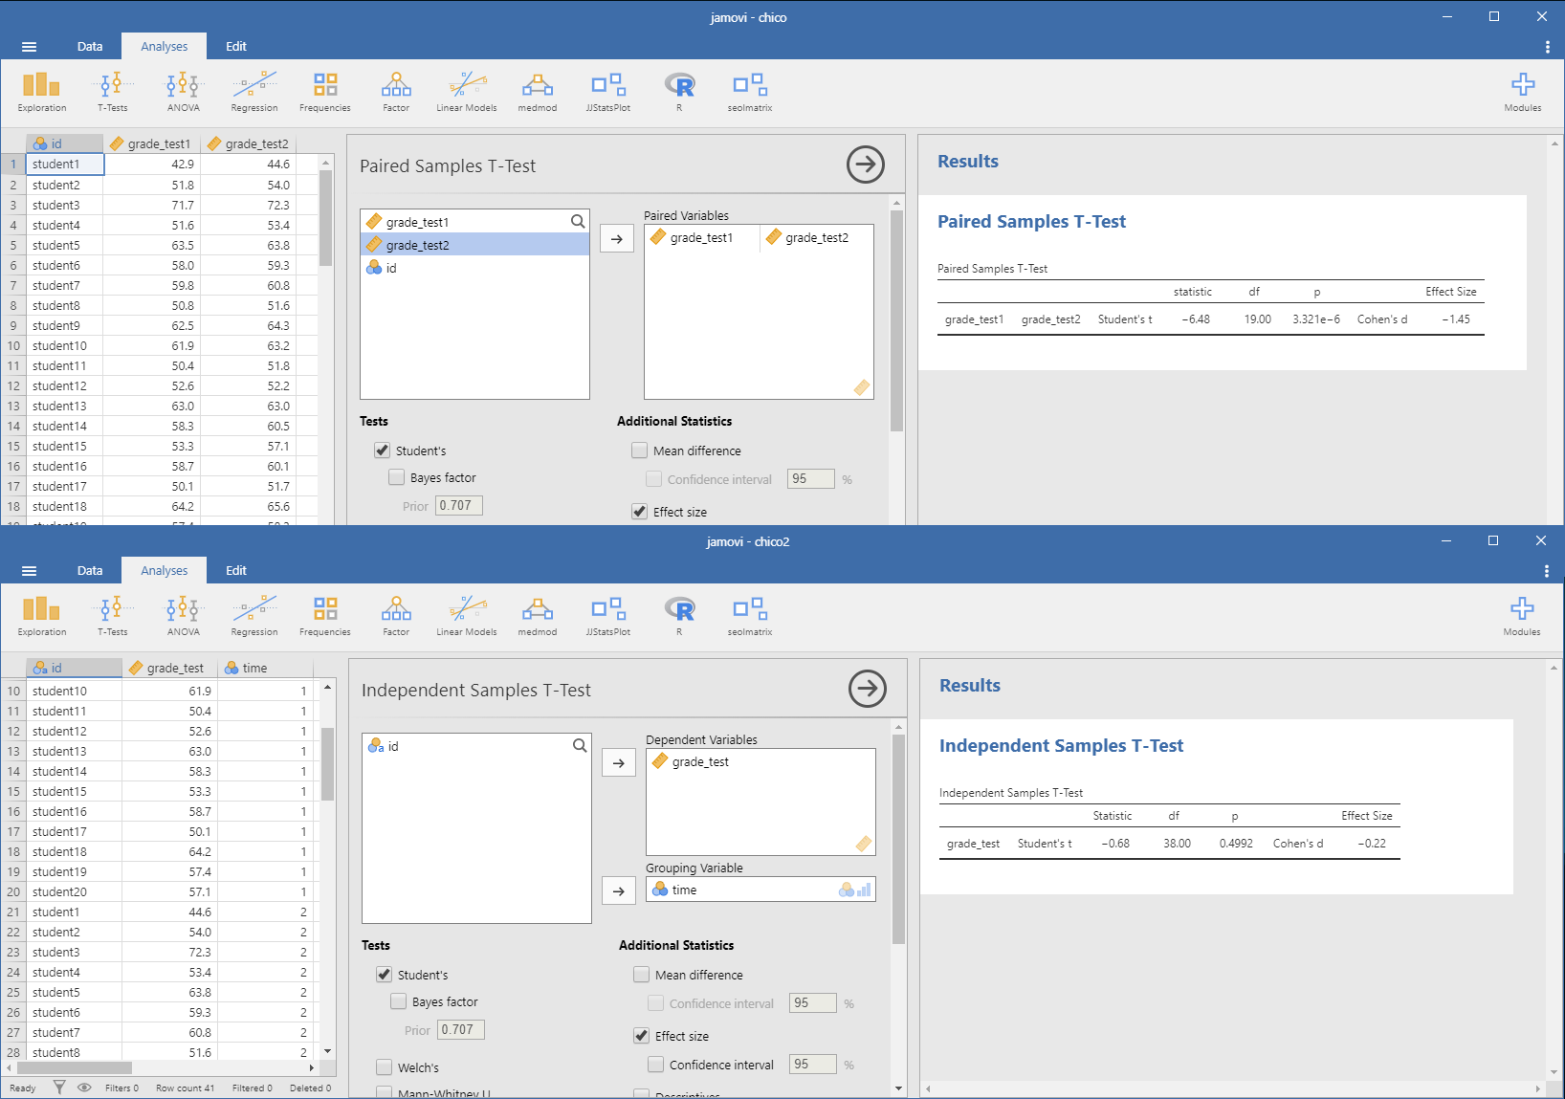Image resolution: width=1565 pixels, height=1099 pixels.
Task: Open Linear Models in chico window
Action: click(467, 93)
